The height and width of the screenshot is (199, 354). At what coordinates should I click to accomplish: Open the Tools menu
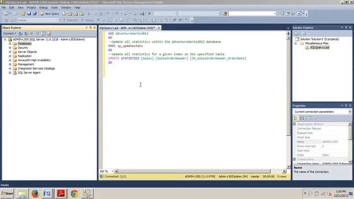pyautogui.click(x=54, y=7)
